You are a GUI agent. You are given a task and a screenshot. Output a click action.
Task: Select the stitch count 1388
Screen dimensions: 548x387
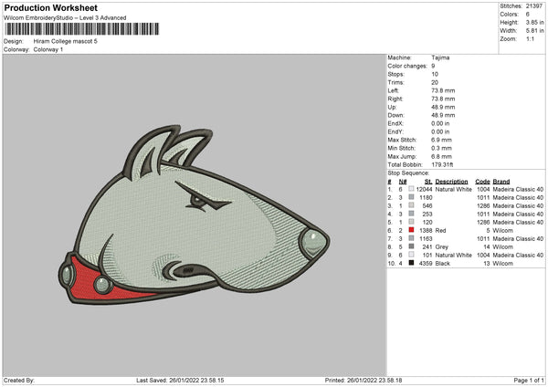[426, 231]
